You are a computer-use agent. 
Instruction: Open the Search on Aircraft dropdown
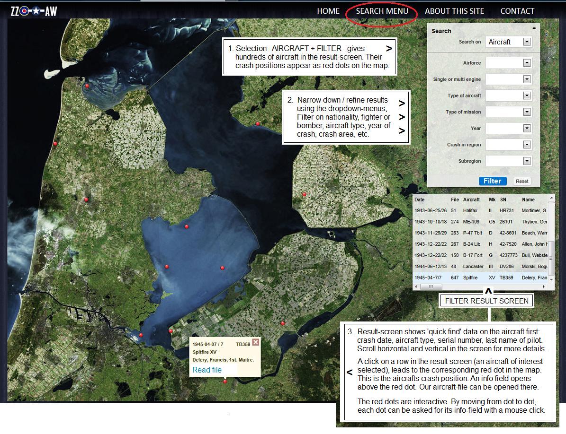(x=526, y=42)
